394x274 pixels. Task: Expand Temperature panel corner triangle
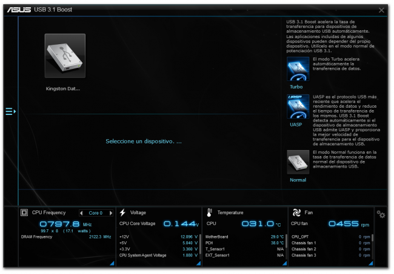[284, 263]
